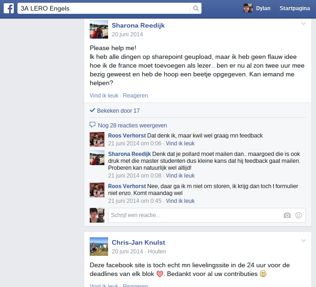Open Bekeken door 17 viewers list

click(118, 111)
